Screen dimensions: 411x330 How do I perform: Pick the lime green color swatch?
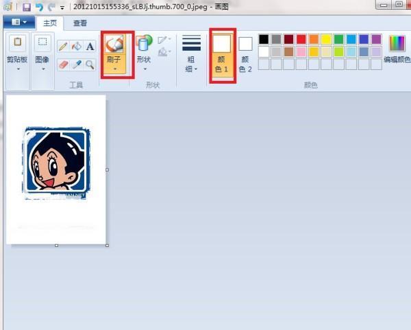pos(338,52)
